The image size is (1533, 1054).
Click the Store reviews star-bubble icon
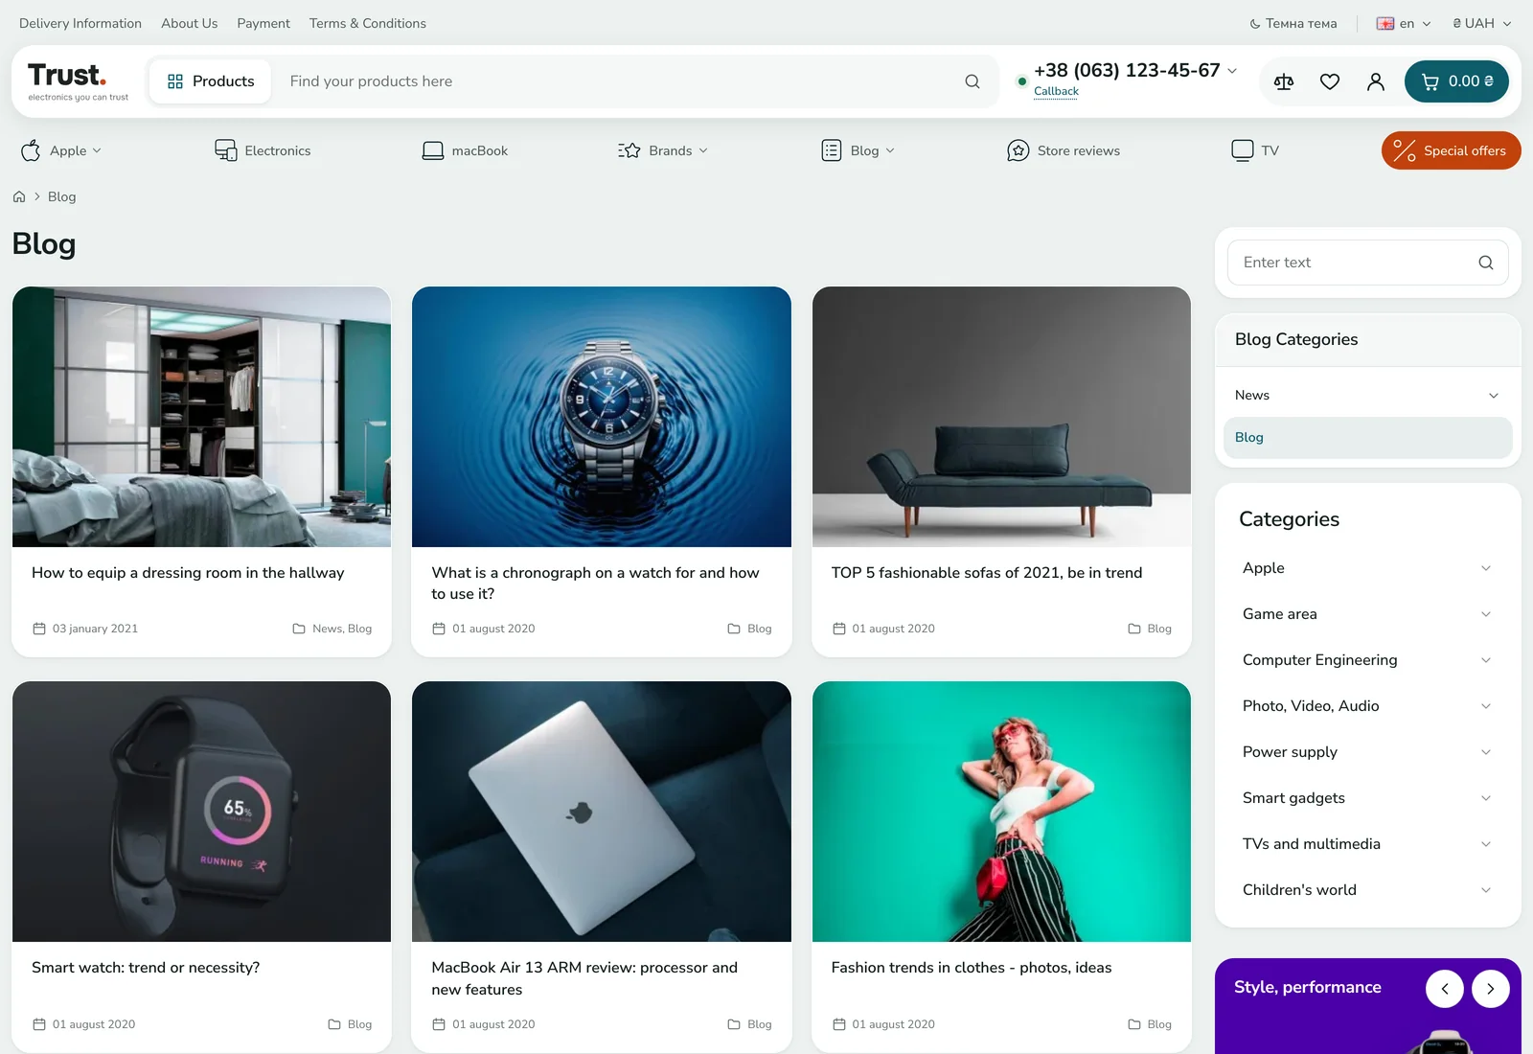pos(1018,150)
